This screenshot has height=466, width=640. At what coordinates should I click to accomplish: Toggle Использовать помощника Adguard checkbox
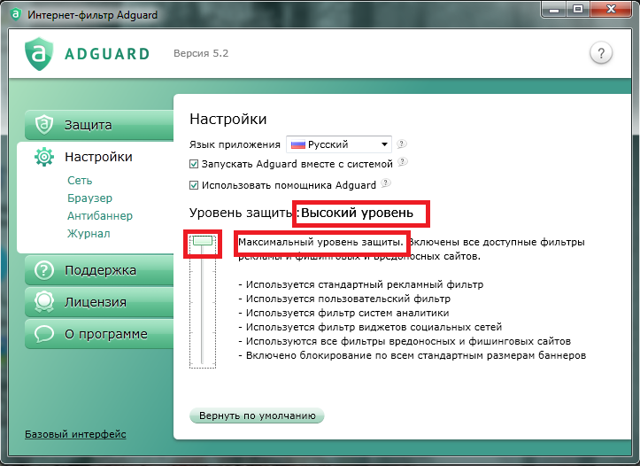click(194, 185)
